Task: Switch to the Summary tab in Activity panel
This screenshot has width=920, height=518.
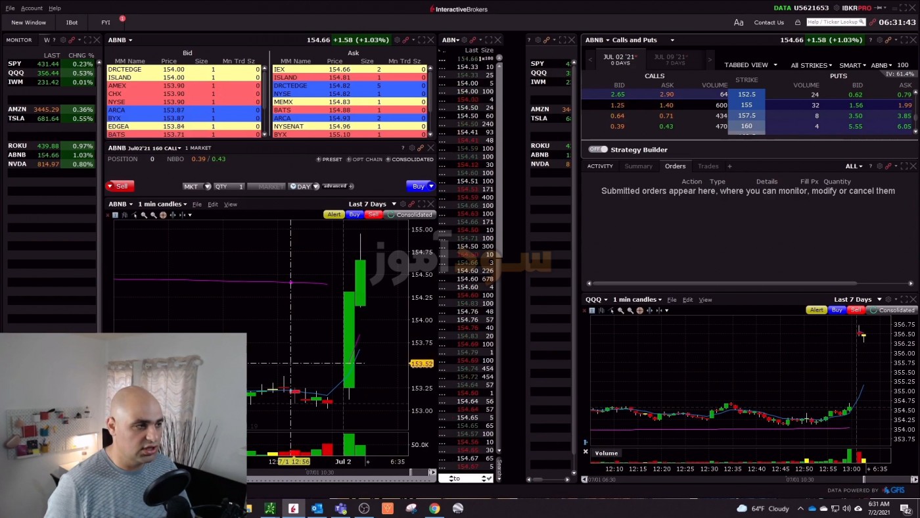Action: (638, 166)
